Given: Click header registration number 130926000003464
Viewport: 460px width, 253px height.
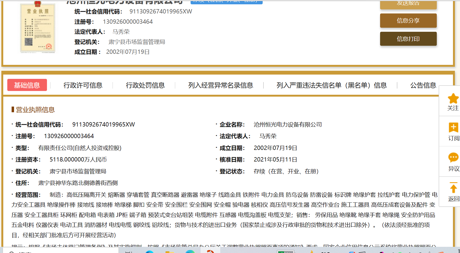Looking at the screenshot, I should [128, 22].
